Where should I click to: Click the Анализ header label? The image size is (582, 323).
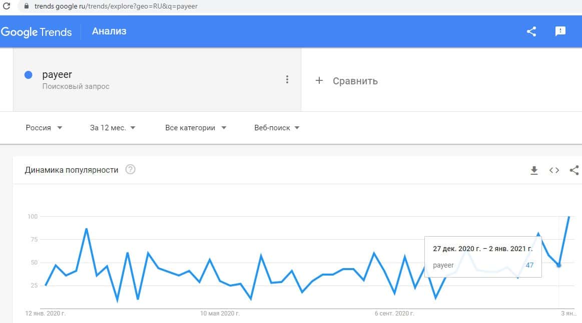click(109, 31)
